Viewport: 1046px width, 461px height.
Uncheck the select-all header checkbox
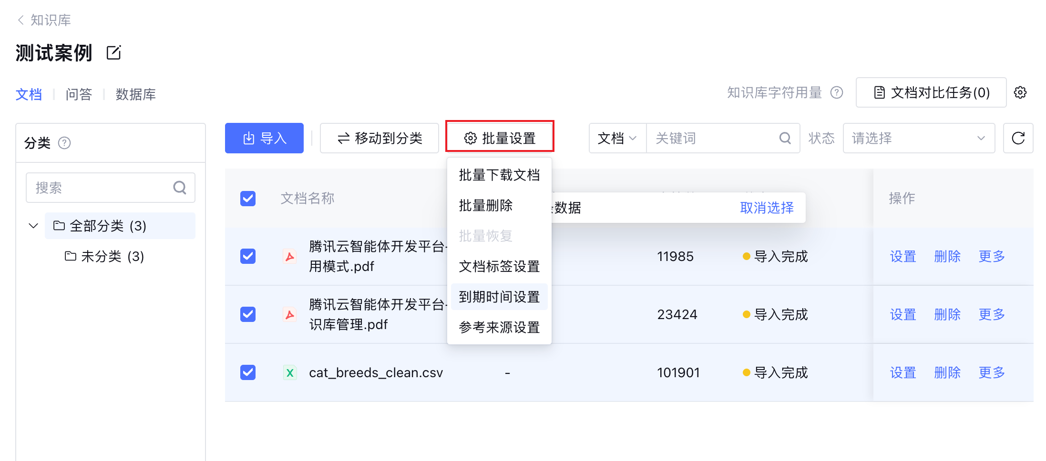[x=248, y=198]
